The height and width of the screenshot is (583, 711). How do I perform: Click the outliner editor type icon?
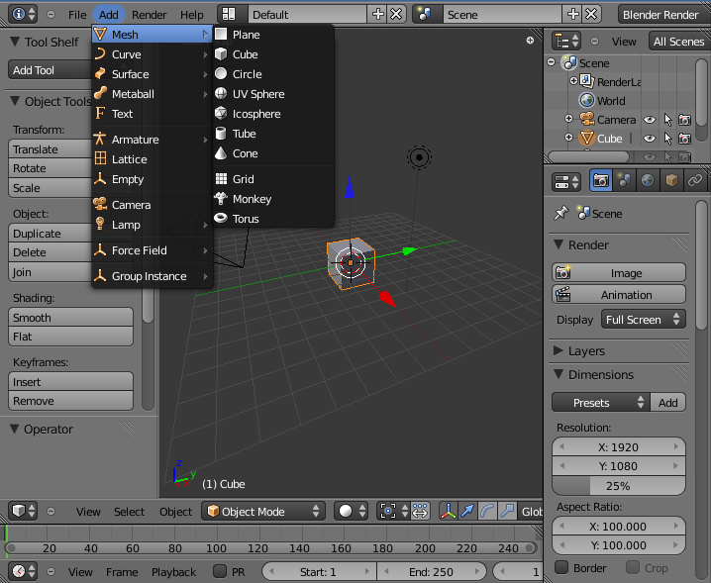pyautogui.click(x=566, y=42)
